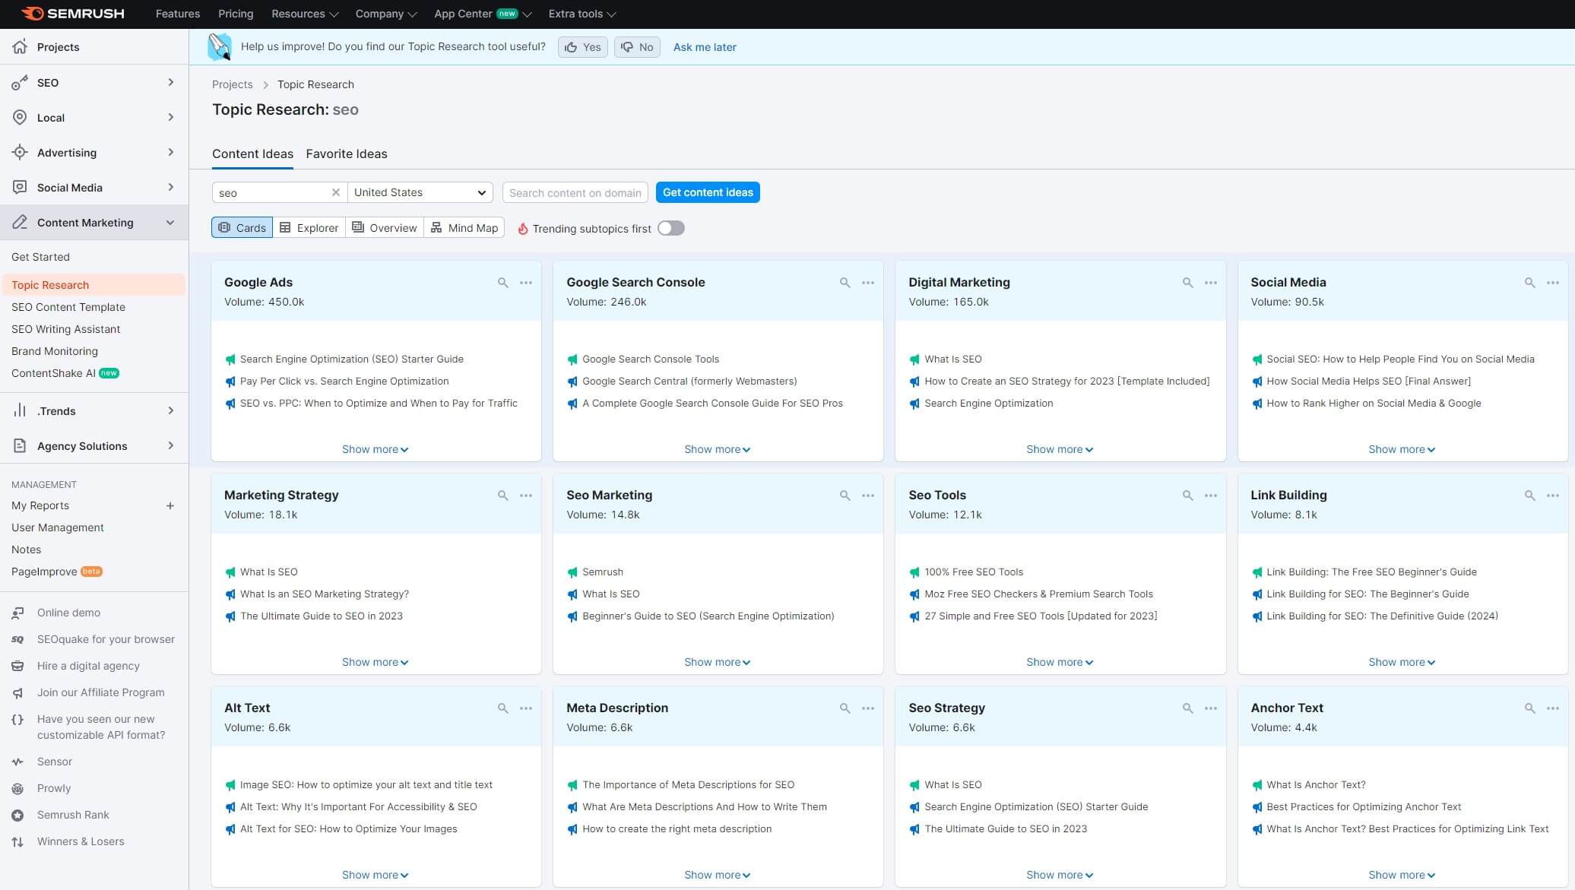Click search icon on Seo Marketing card
This screenshot has height=890, width=1575.
click(x=845, y=496)
